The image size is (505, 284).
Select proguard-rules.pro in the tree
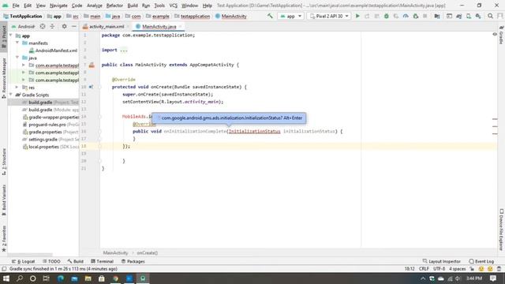pos(50,125)
